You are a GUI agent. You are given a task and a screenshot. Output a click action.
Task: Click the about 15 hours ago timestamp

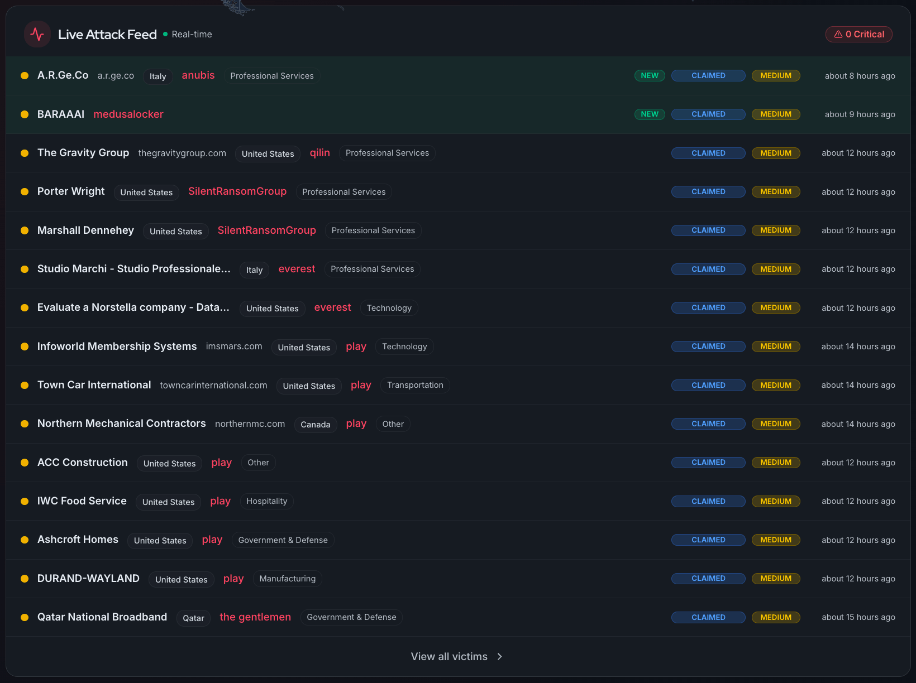pyautogui.click(x=858, y=617)
